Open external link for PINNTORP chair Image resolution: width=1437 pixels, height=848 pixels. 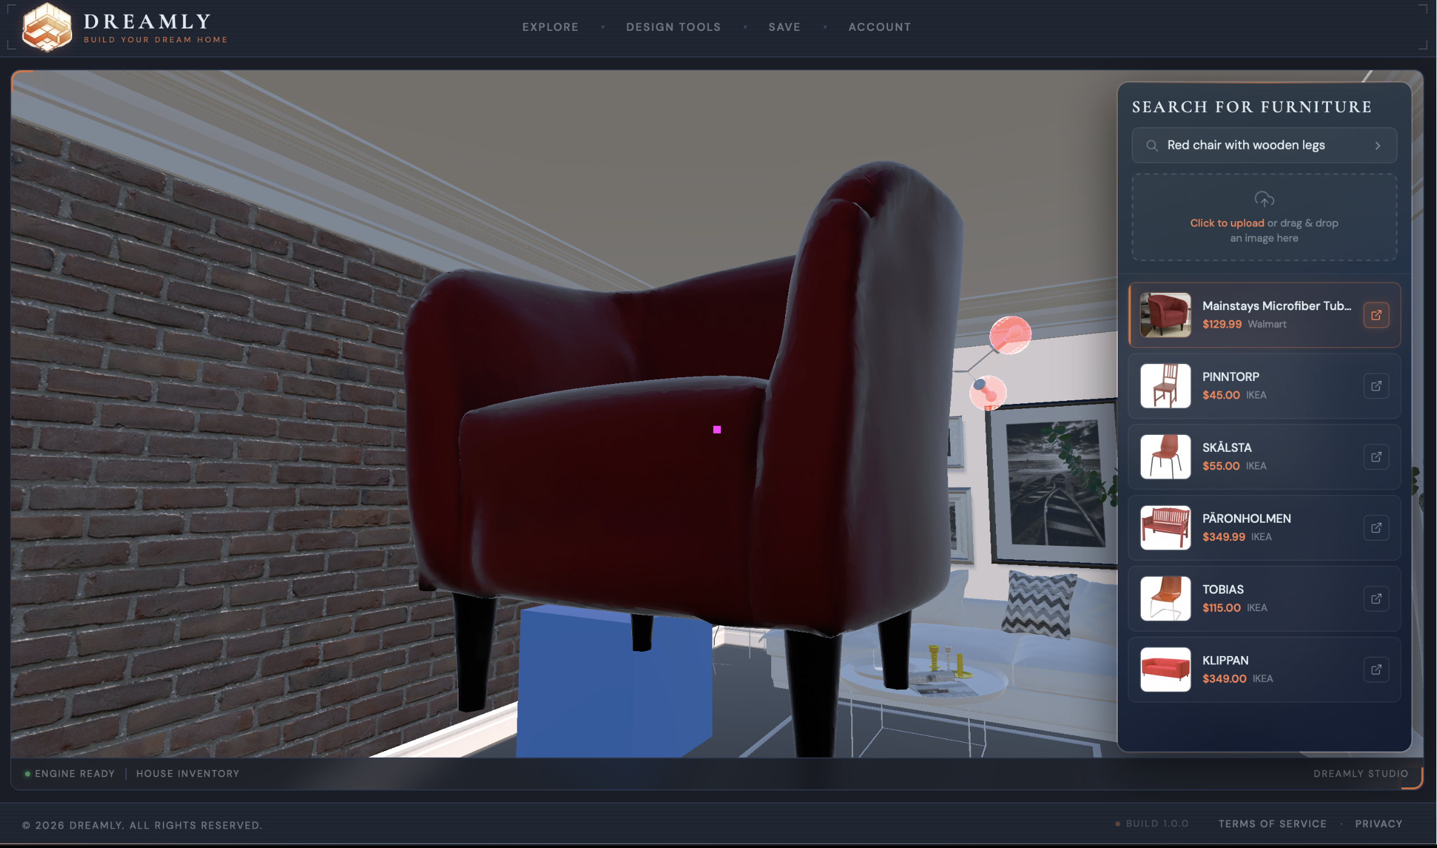(x=1376, y=386)
